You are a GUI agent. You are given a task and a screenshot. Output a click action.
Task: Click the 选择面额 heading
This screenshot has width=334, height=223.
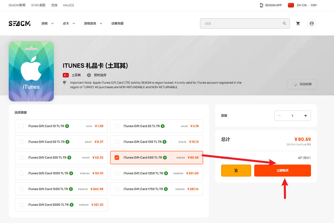(21, 113)
